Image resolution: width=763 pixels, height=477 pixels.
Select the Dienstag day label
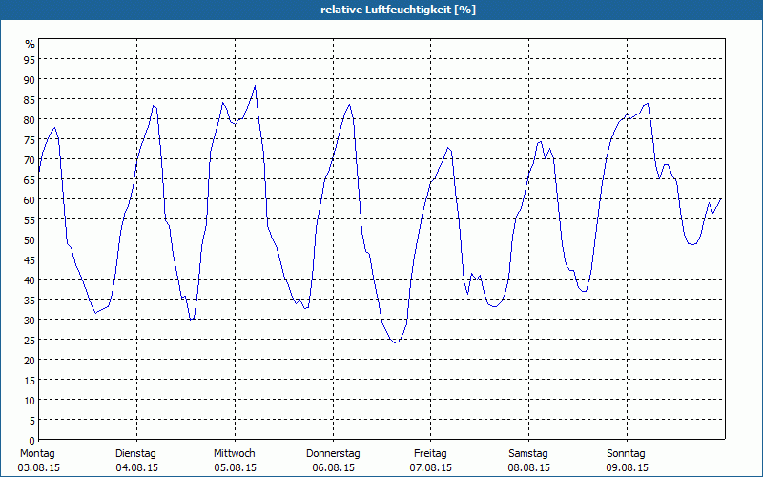135,453
